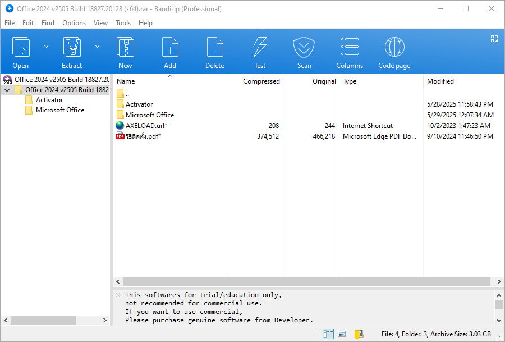Click the Open archive toolbar icon

[21, 47]
